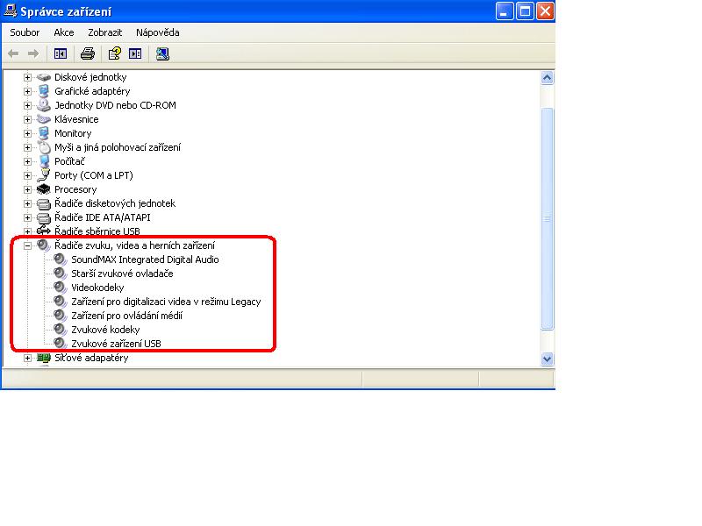Select Zařízení pro ovládání médií

(x=126, y=316)
